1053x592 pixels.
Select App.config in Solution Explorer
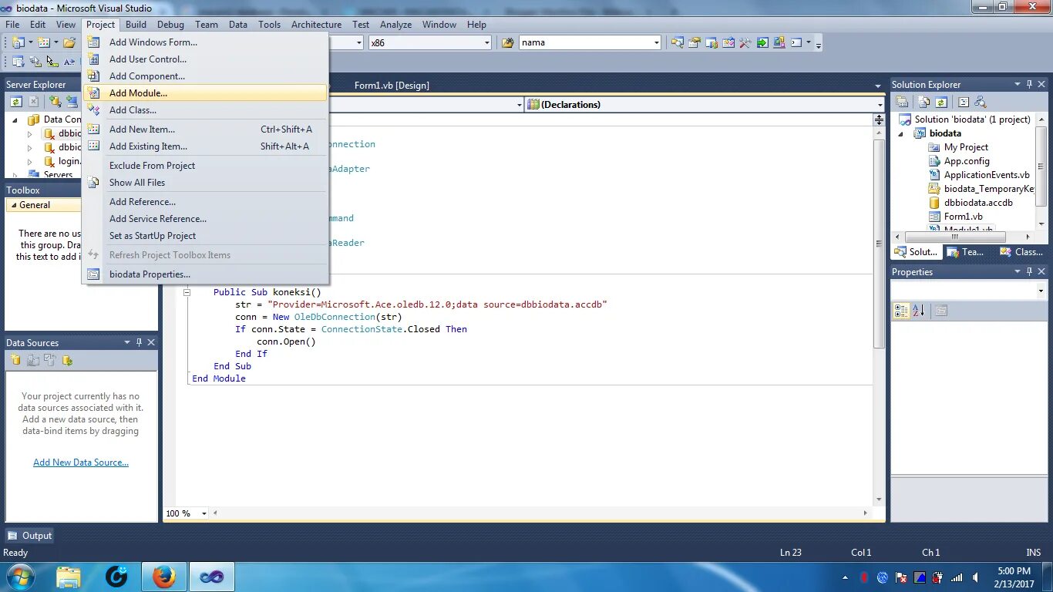[x=967, y=161]
